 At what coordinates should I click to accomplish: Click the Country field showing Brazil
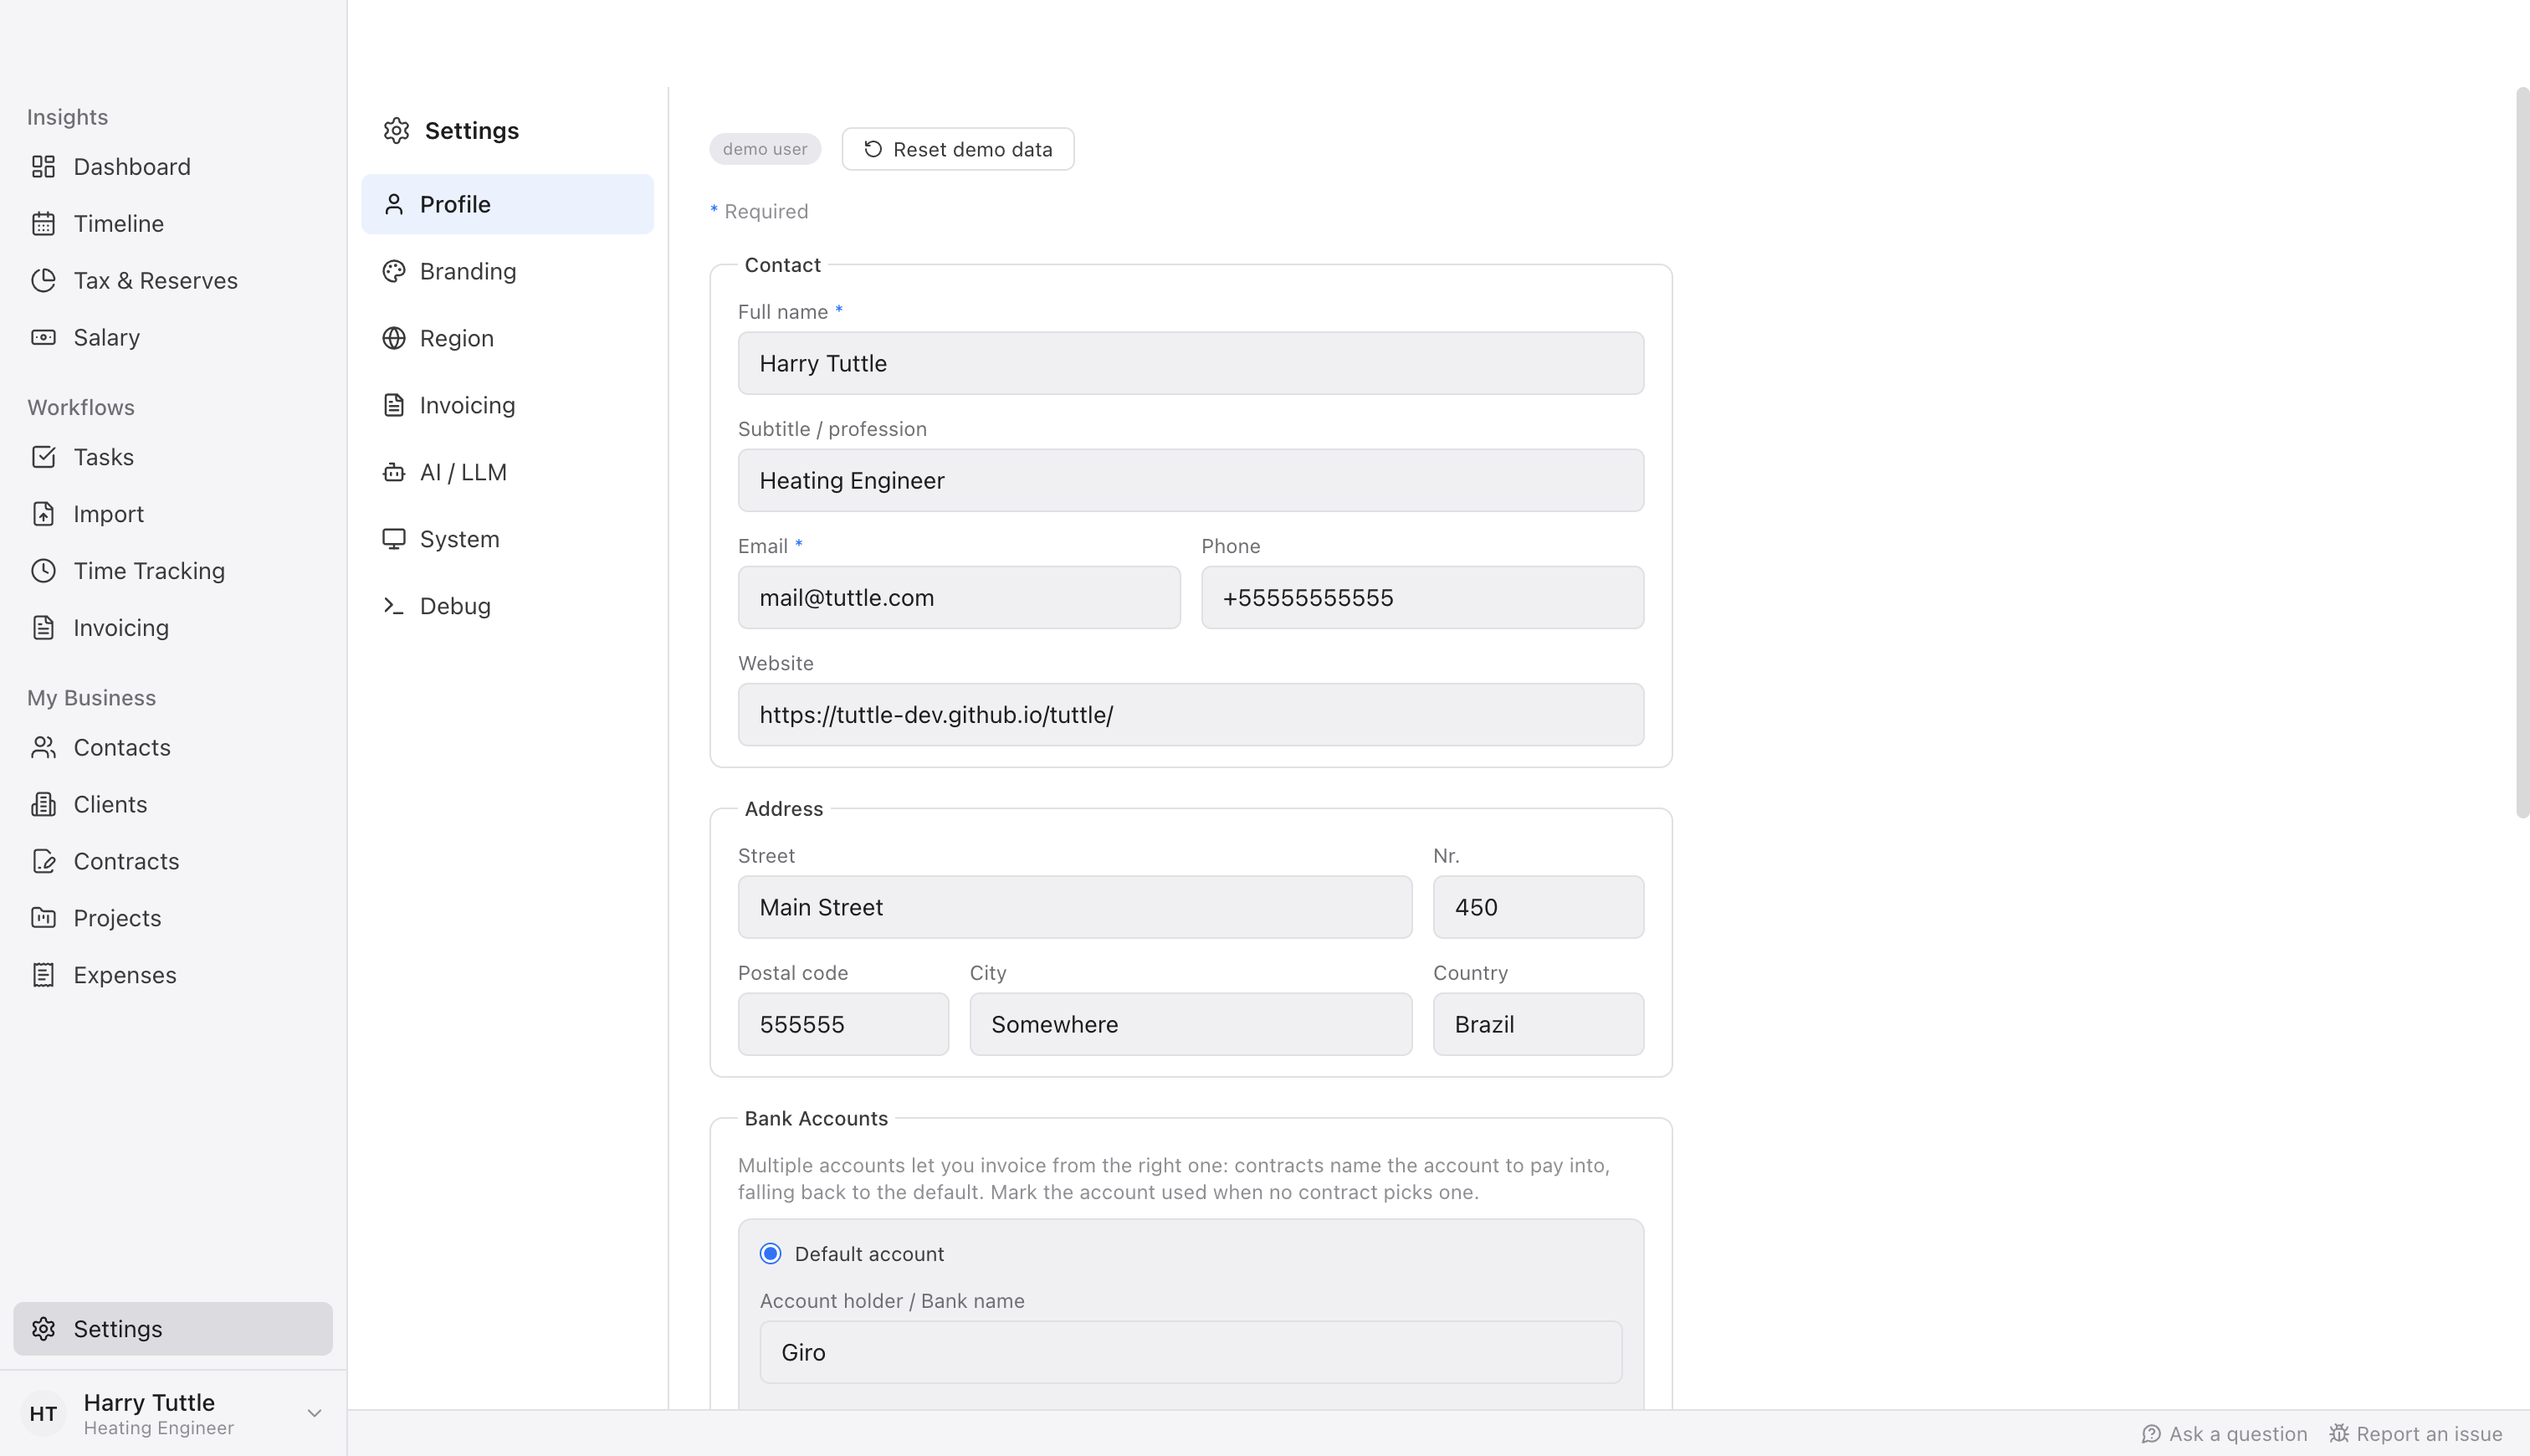(x=1539, y=1024)
